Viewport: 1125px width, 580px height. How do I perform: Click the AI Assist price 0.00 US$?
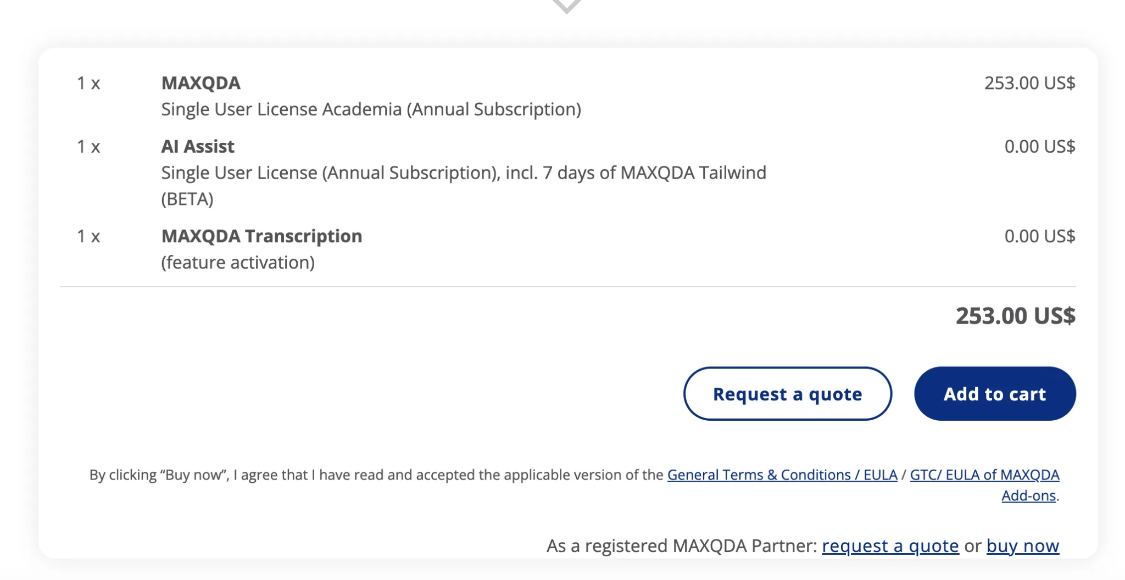tap(1040, 147)
